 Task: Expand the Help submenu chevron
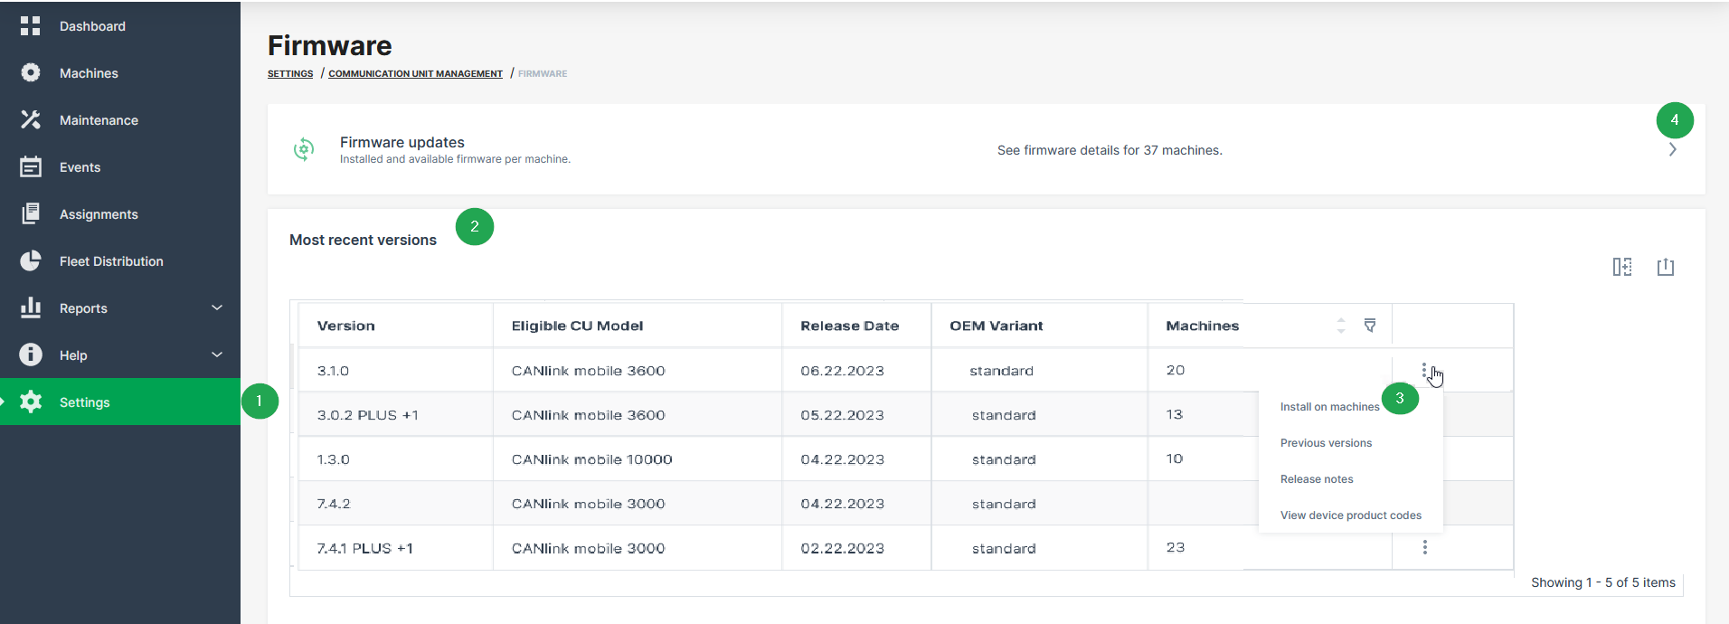pyautogui.click(x=217, y=355)
